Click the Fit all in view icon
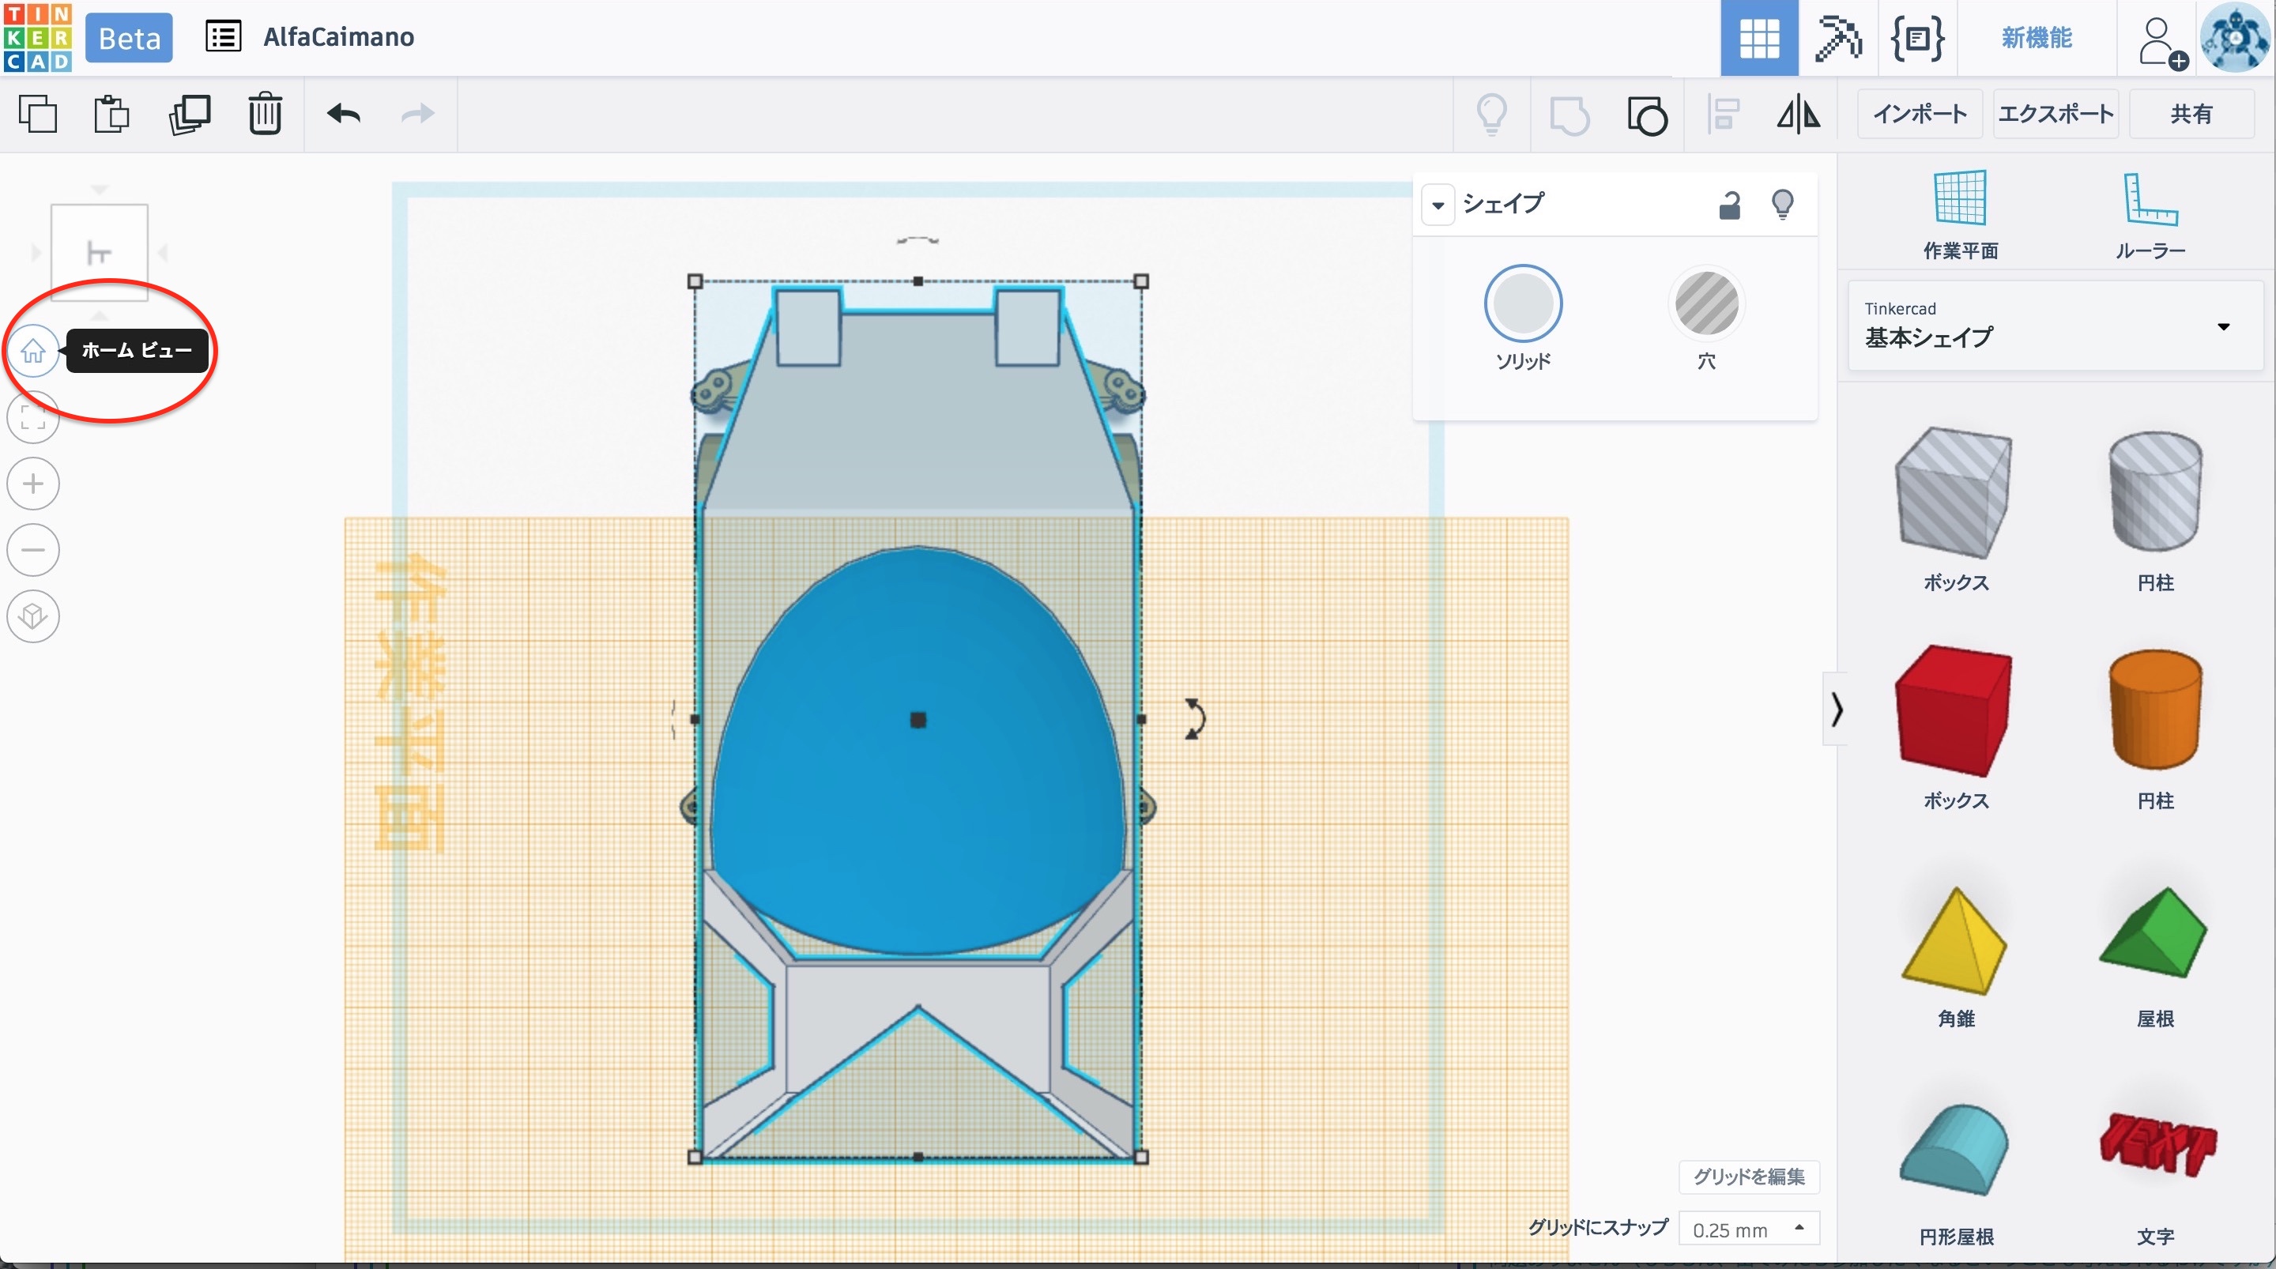Viewport: 2276px width, 1269px height. click(x=32, y=418)
